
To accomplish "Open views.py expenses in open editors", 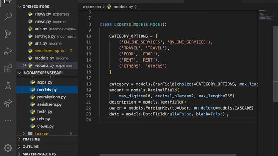I will tap(47, 14).
